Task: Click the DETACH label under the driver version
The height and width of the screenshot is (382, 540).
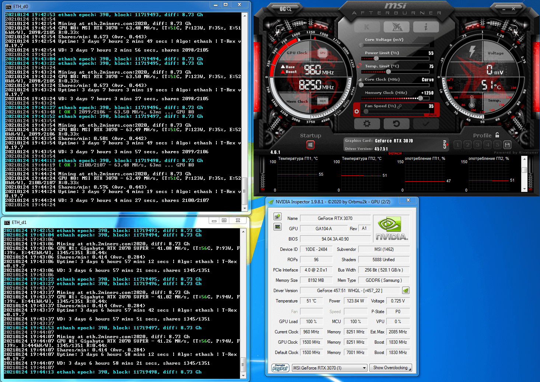Action: point(395,153)
